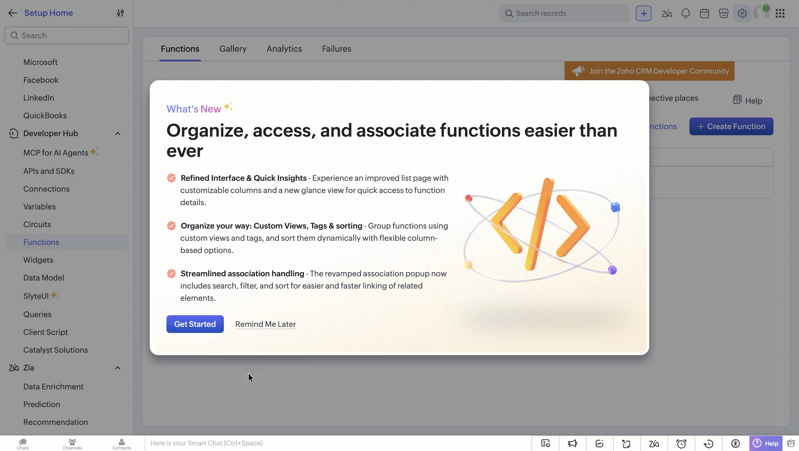Open the user profile avatar
The image size is (799, 451).
coord(762,13)
